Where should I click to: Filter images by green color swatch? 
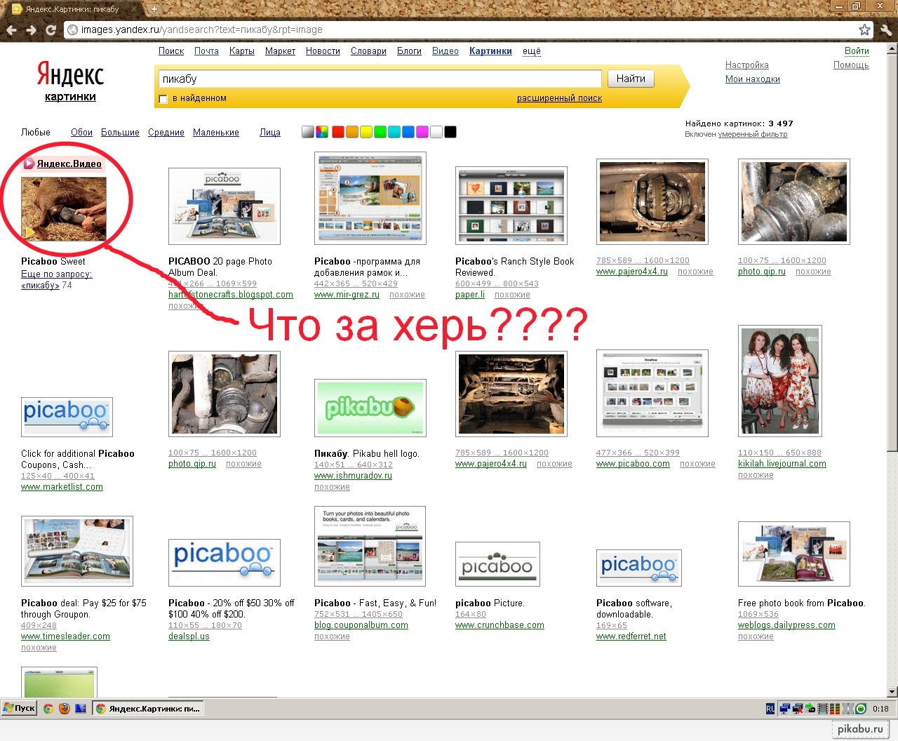[x=380, y=132]
